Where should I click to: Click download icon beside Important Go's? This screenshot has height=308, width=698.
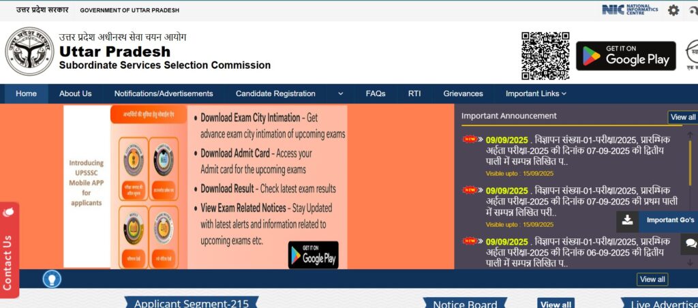(x=628, y=220)
